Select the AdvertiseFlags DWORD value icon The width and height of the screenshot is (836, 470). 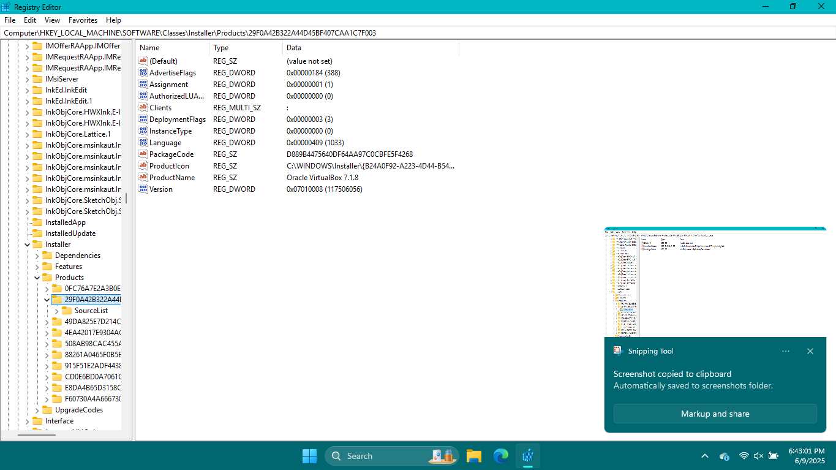(143, 73)
